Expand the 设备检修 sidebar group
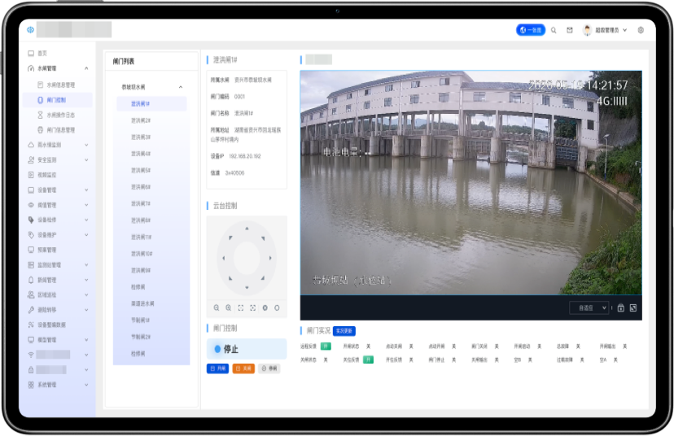 click(57, 220)
